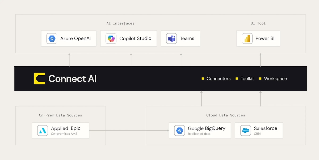The height and width of the screenshot is (160, 319).
Task: Click the "On-Prem Data Sources" heading
Action: [61, 115]
